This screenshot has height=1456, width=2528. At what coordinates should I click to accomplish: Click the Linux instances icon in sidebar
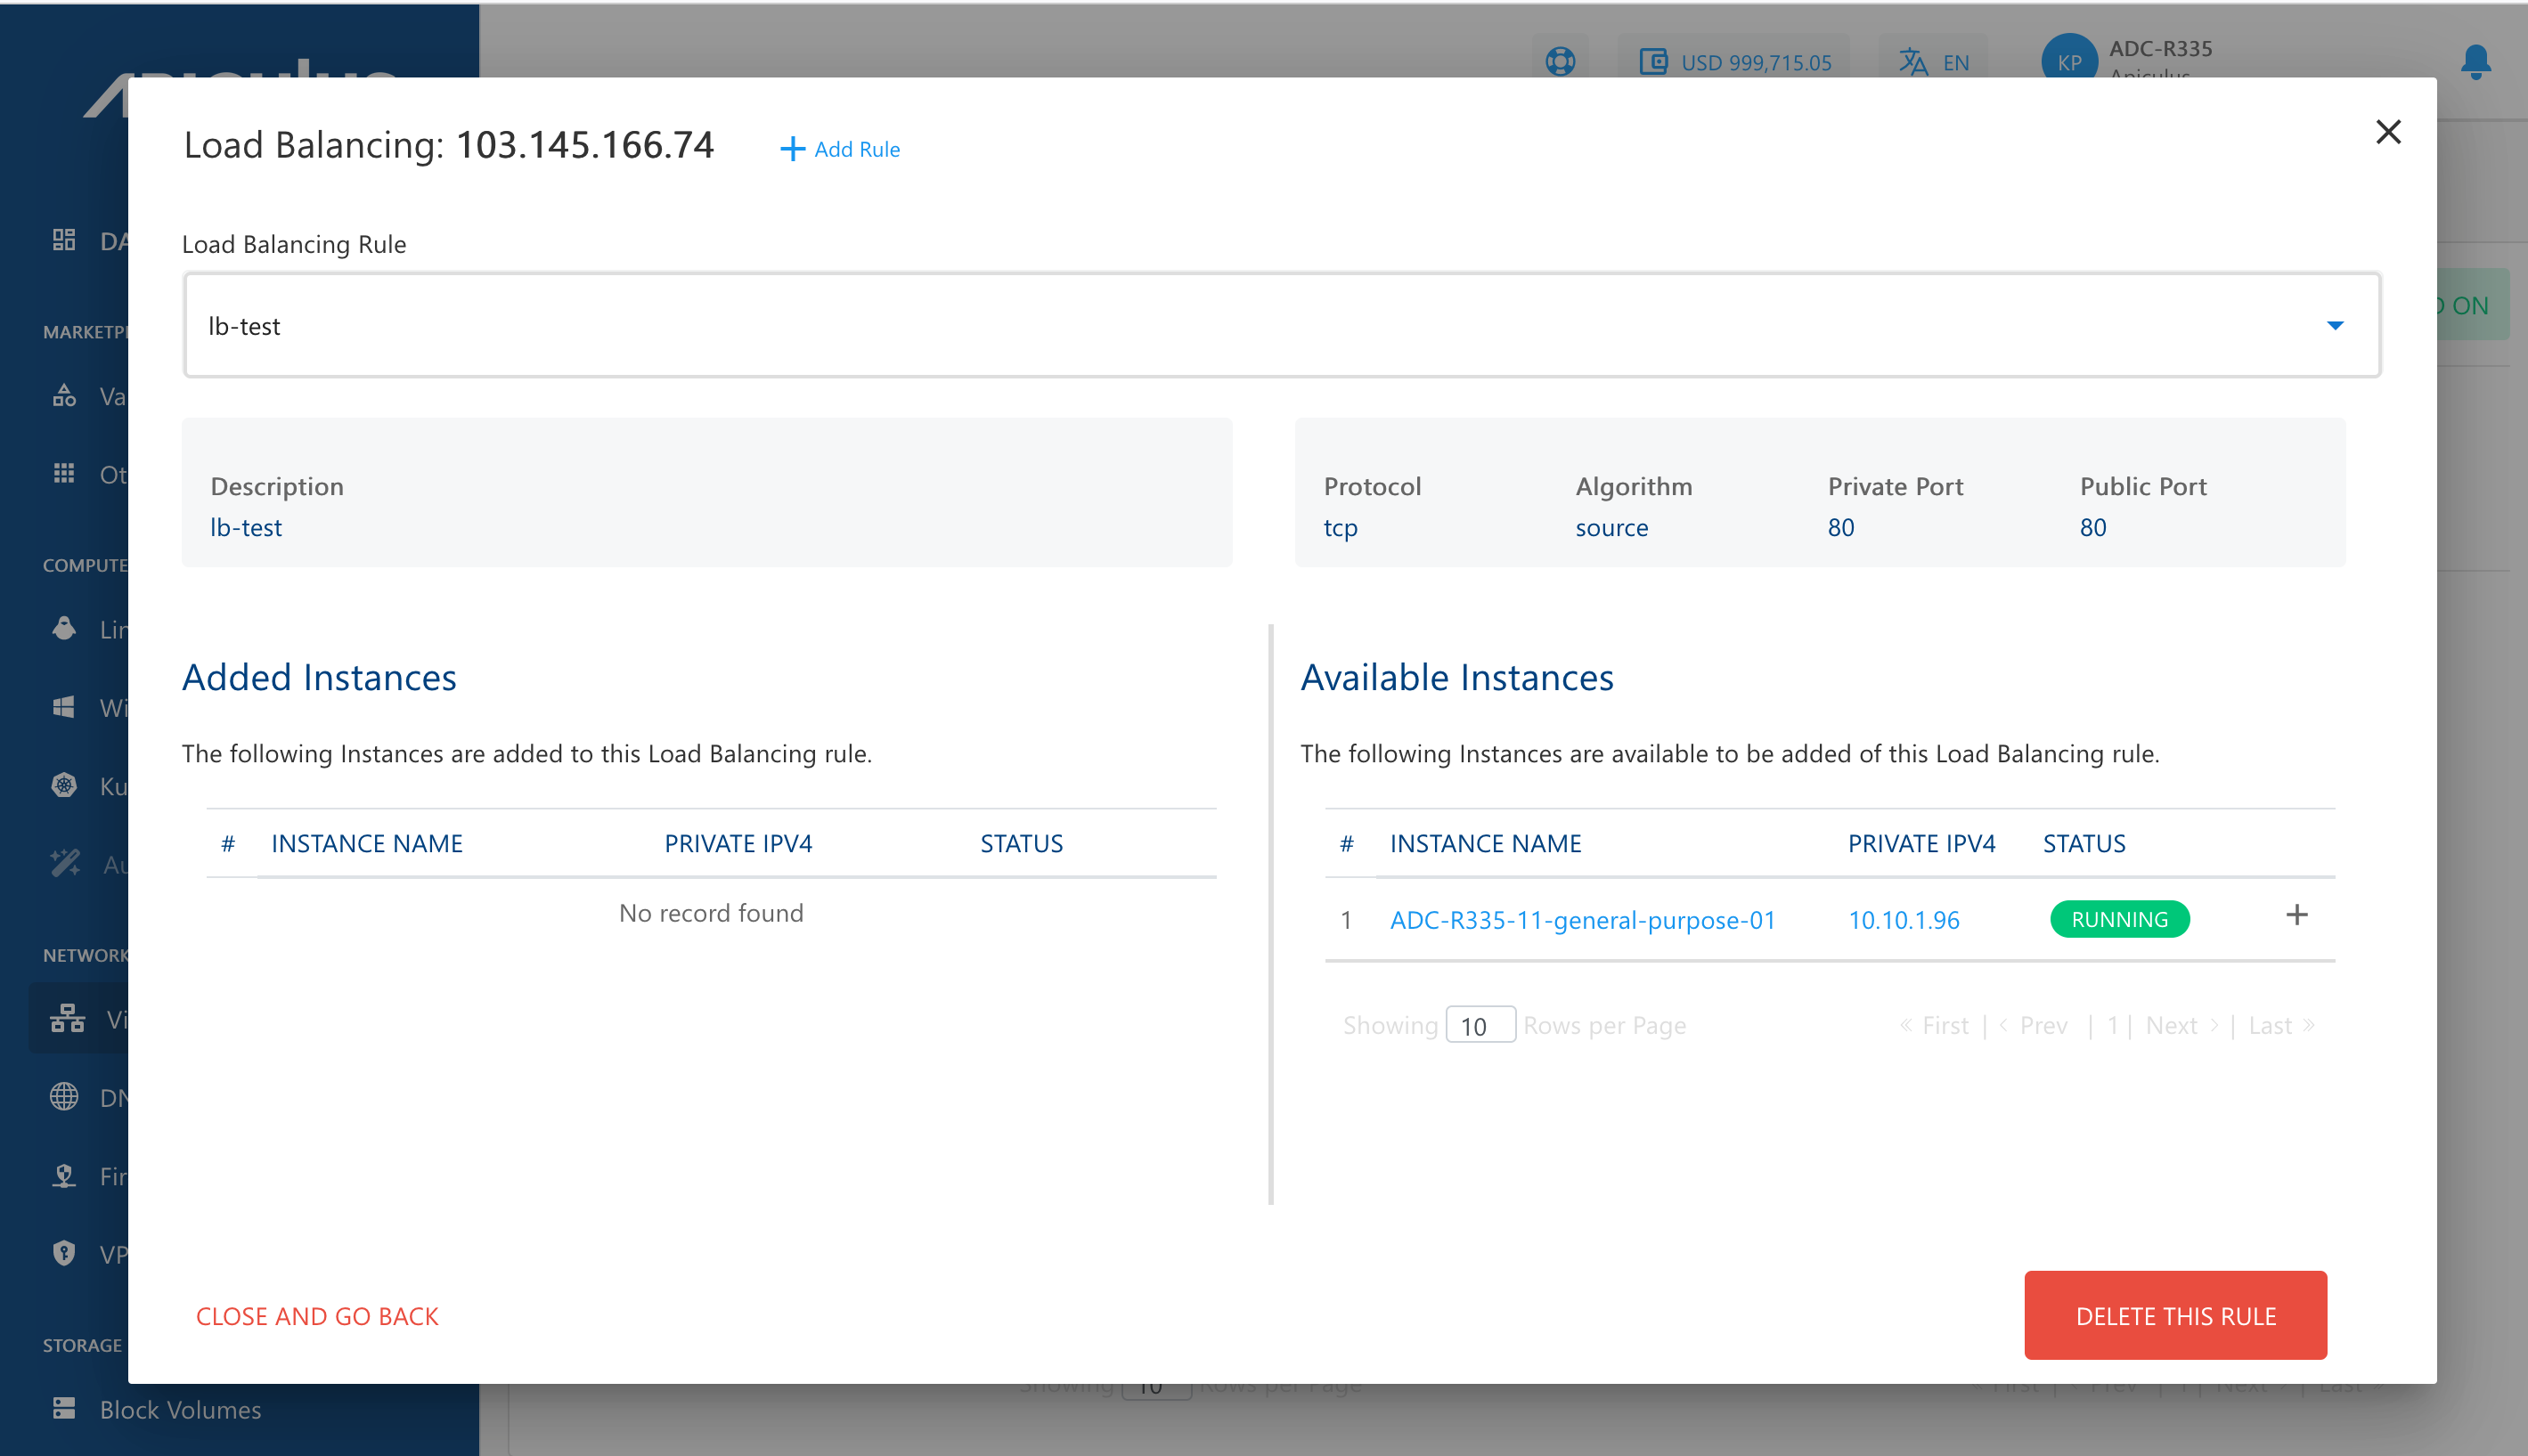coord(64,629)
